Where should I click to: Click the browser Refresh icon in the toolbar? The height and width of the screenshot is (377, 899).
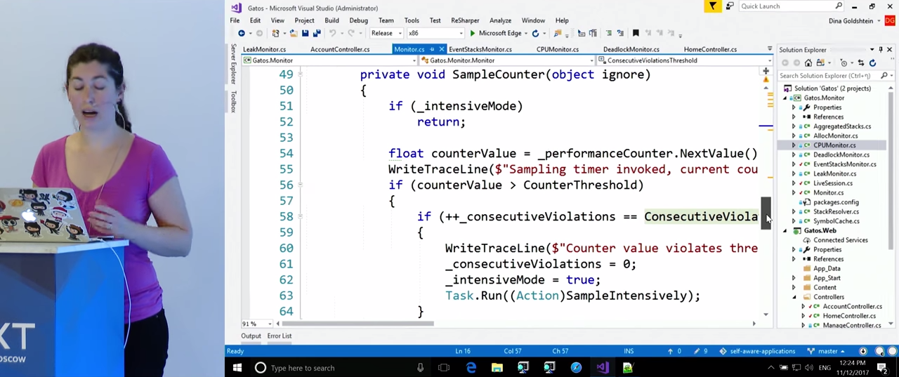[535, 34]
